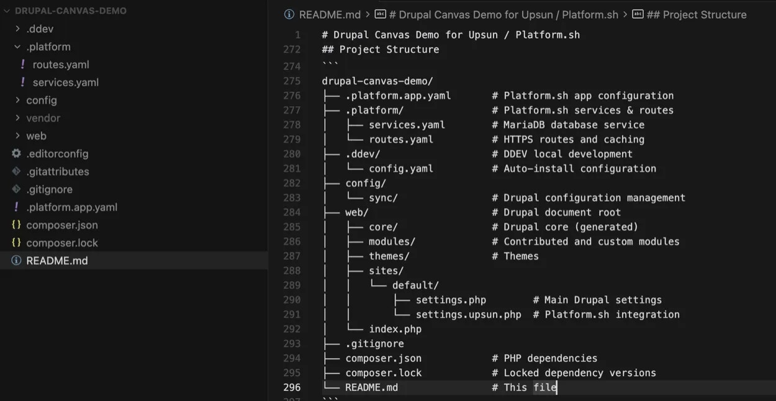Click '# HTTPS routes and caching' comment
Screen dimensions: 776x401
coord(568,140)
